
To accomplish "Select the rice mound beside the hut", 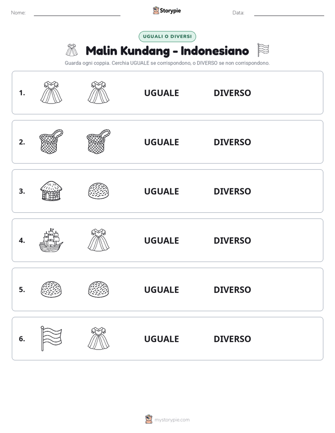I will 99,191.
